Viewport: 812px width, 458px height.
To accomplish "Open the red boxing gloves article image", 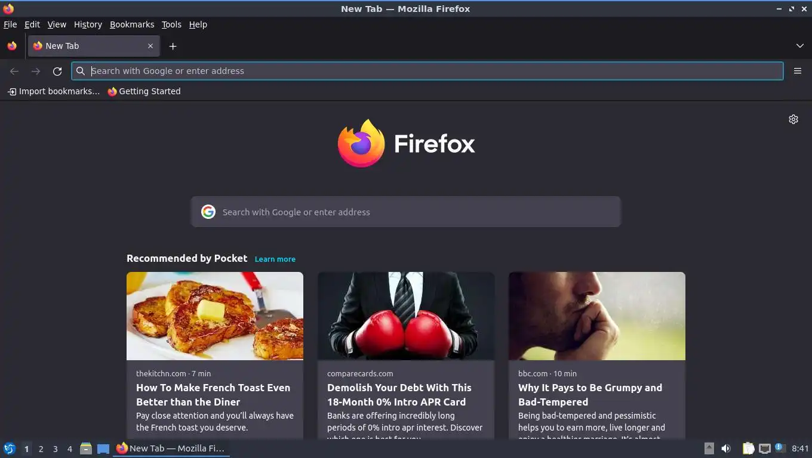I will [x=406, y=316].
